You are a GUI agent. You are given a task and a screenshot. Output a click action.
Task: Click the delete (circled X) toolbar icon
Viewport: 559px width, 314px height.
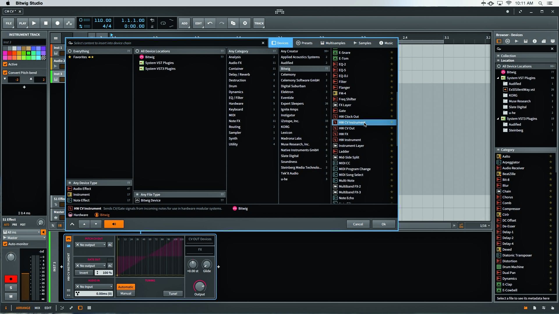click(245, 23)
